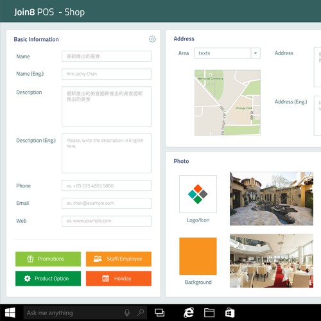Open the Holiday settings
Image resolution: width=321 pixels, height=321 pixels.
tap(119, 279)
